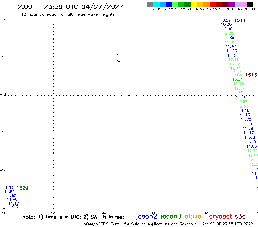Image resolution: width=258 pixels, height=227 pixels.
Task: Click the wave height value '11.23'
Action: tap(232, 51)
